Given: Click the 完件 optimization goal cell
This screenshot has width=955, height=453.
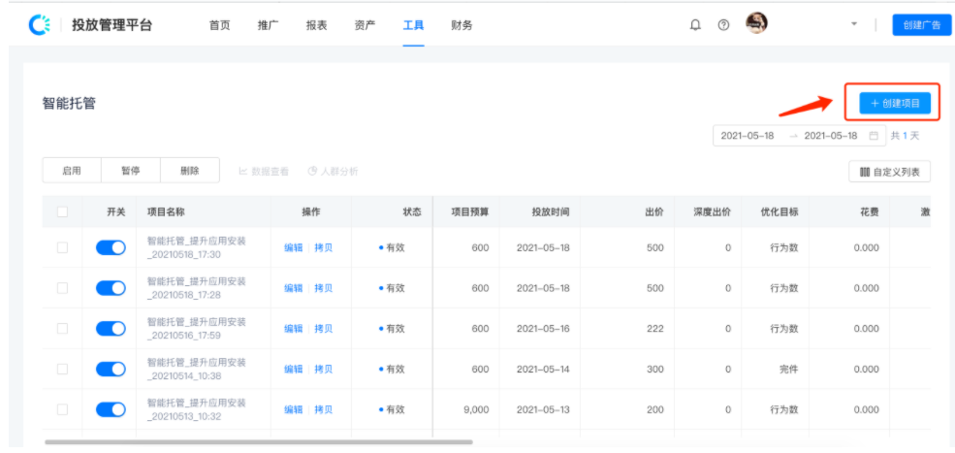Looking at the screenshot, I should (789, 369).
